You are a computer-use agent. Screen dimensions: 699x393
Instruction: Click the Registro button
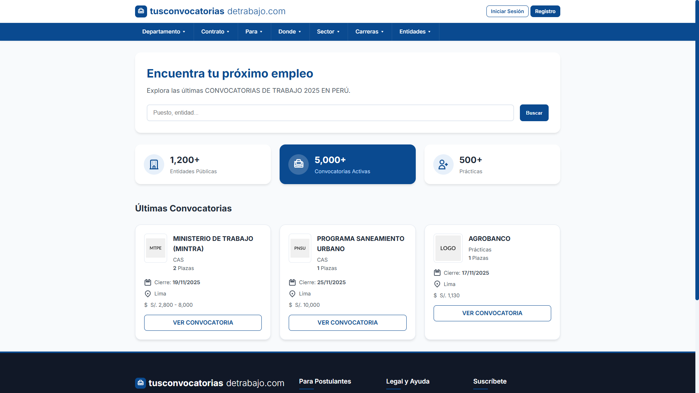click(x=545, y=11)
